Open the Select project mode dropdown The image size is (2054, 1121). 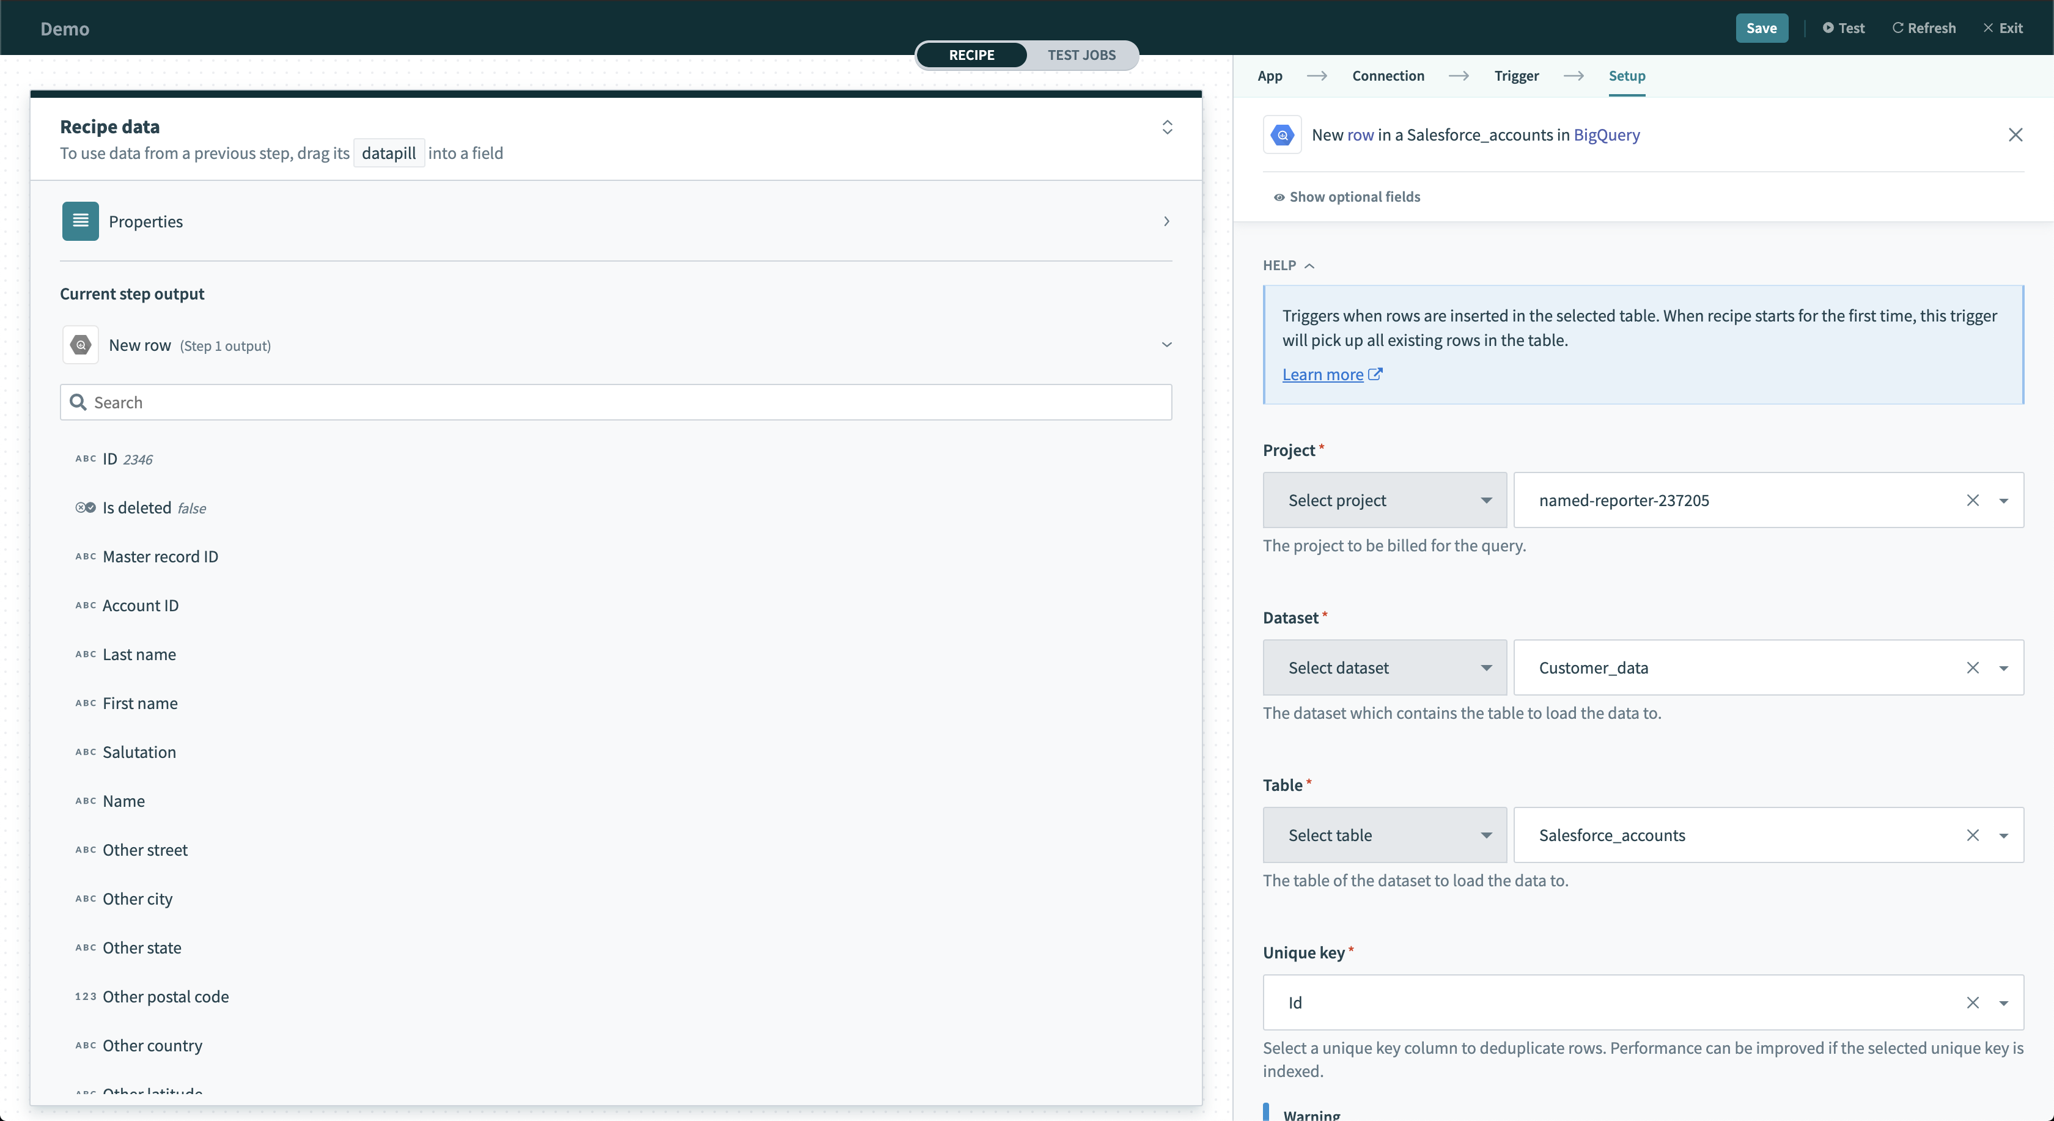coord(1384,500)
